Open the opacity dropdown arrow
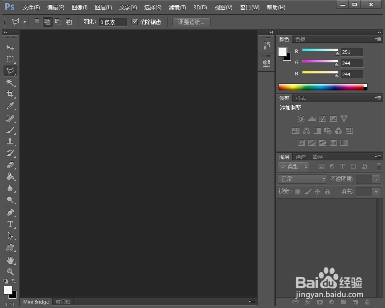The height and width of the screenshot is (308, 385). (376, 179)
